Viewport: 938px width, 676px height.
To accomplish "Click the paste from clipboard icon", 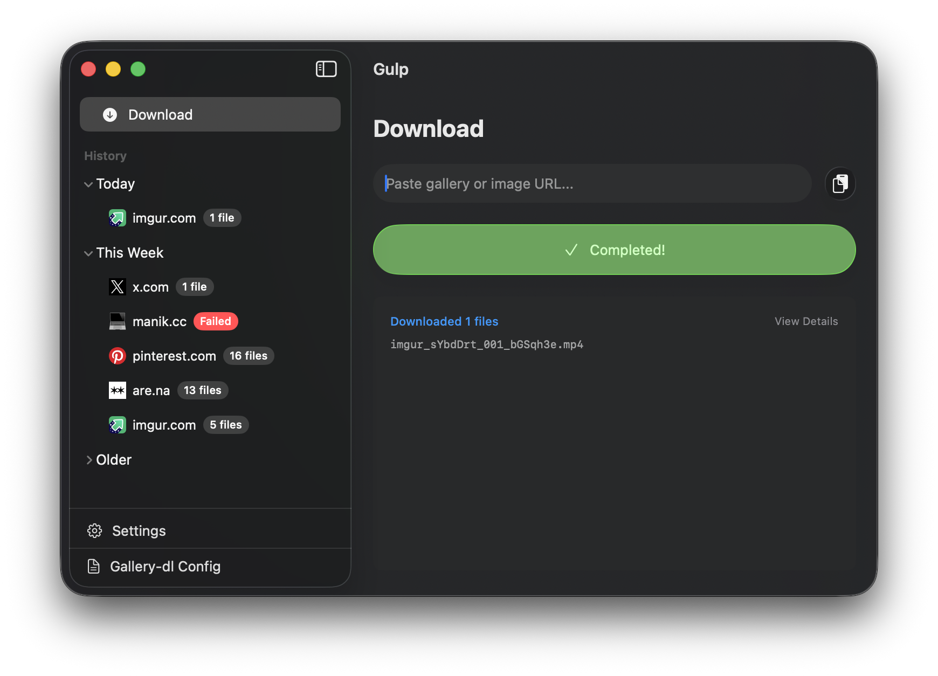I will click(840, 183).
